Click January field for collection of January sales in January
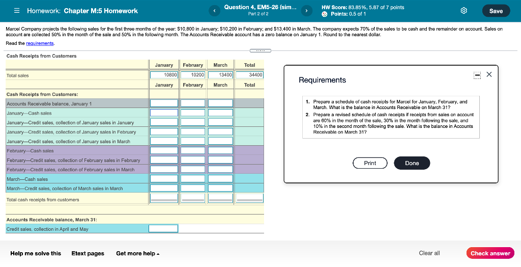The height and width of the screenshot is (267, 521). point(164,122)
